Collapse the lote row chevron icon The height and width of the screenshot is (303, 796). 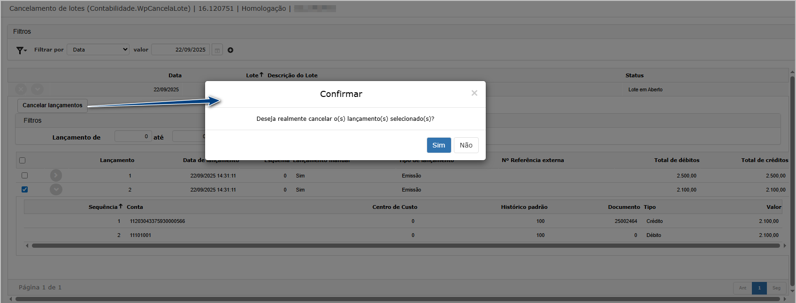pyautogui.click(x=38, y=89)
